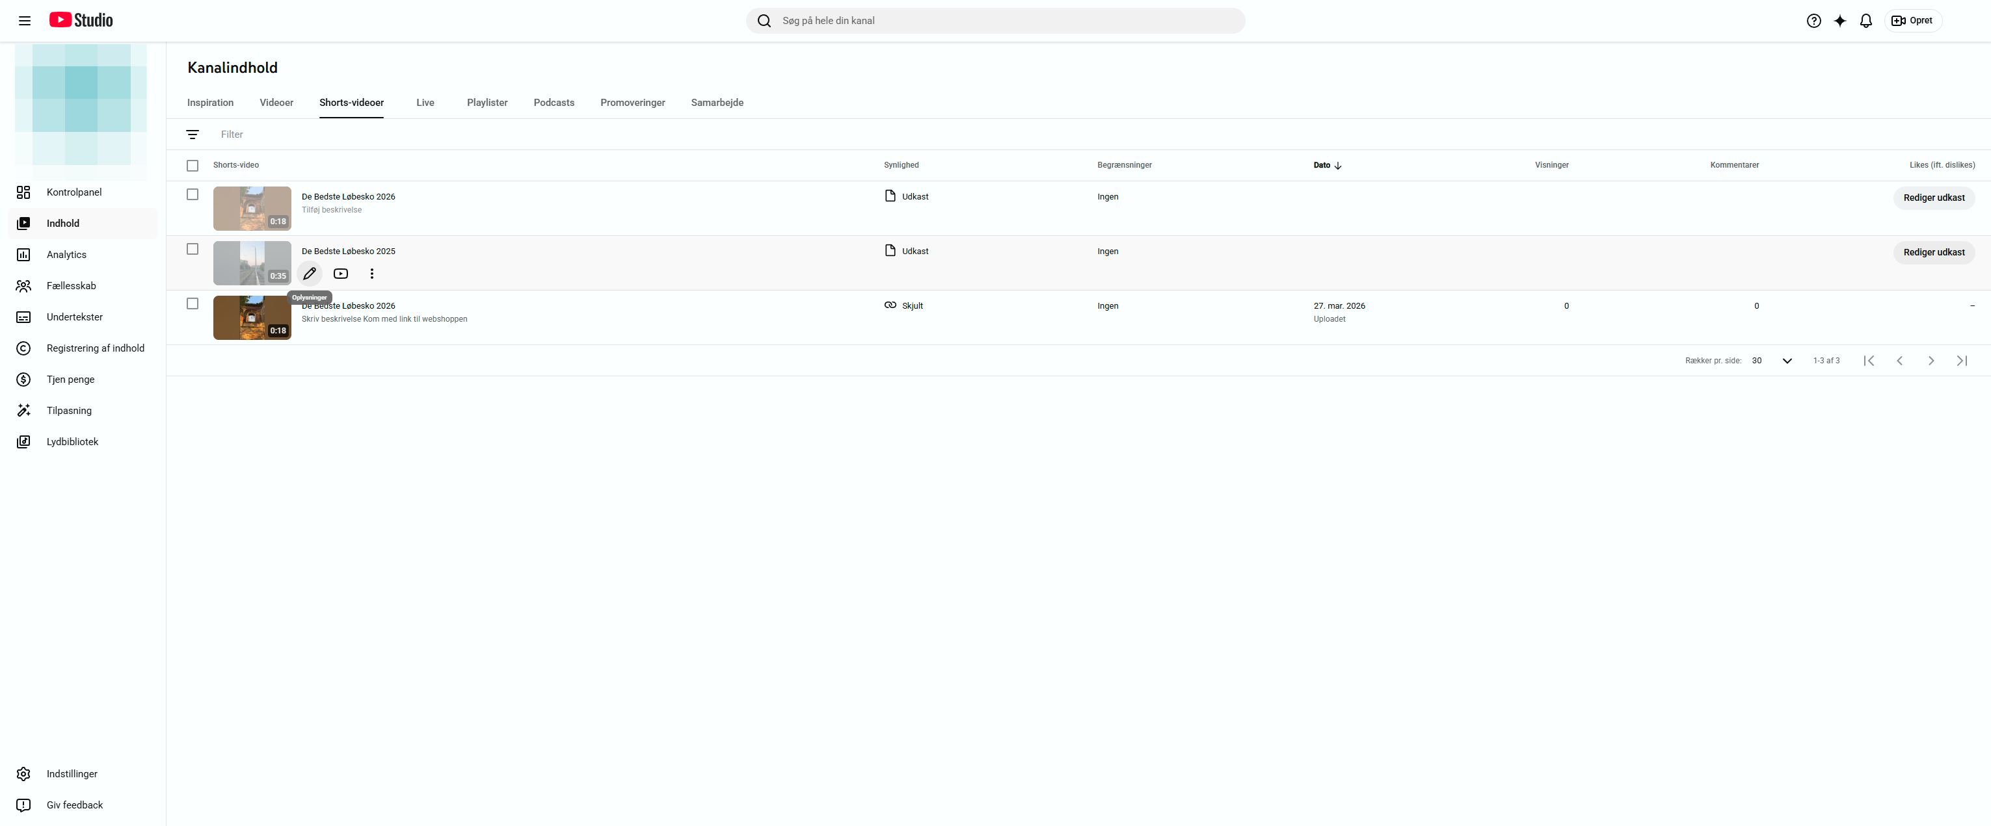Click the pencil details icon for Løbesko 2025
This screenshot has height=826, width=1991.
pyautogui.click(x=309, y=273)
